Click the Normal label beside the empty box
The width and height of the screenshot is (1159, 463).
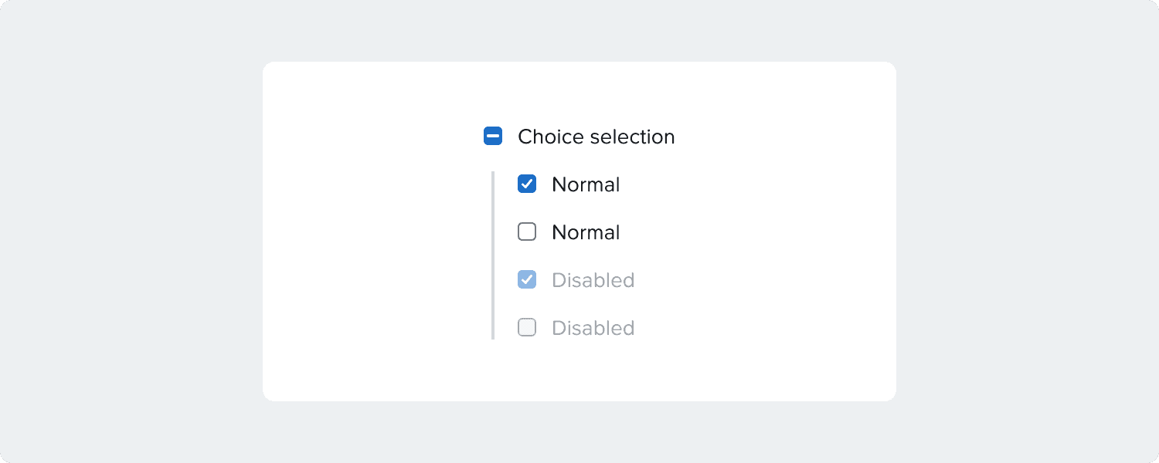point(586,232)
